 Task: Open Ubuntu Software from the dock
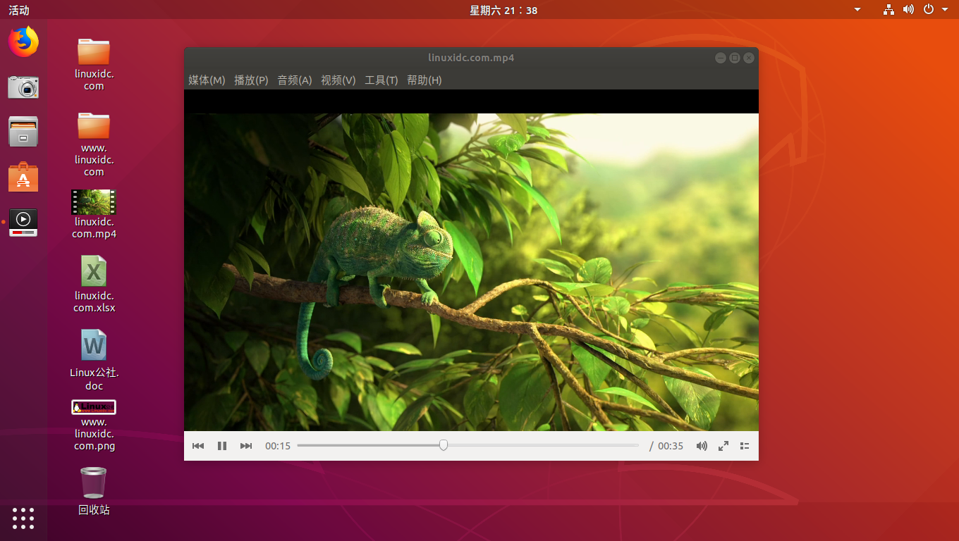[x=23, y=178]
